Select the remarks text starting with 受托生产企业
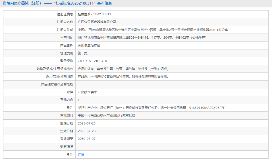The image size is (272, 162). pyautogui.click(x=151, y=108)
